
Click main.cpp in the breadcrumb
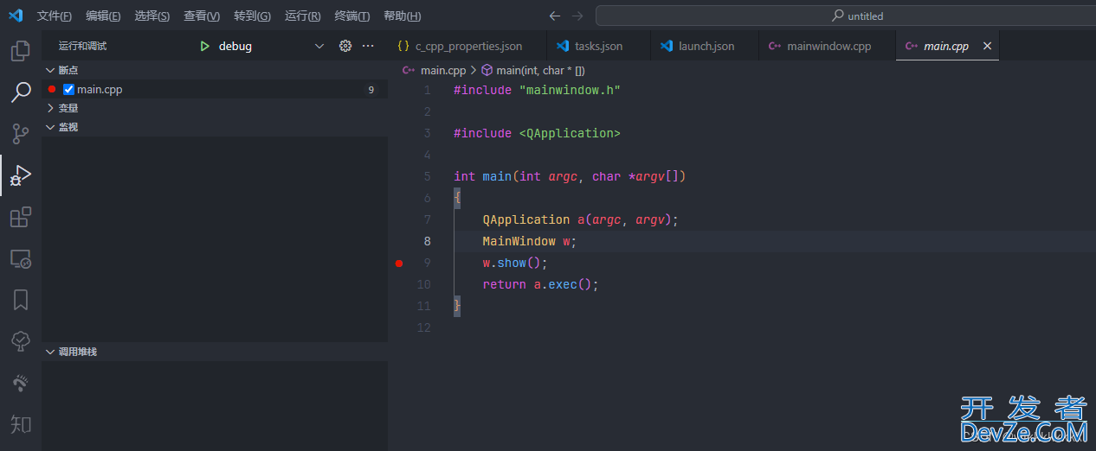442,70
